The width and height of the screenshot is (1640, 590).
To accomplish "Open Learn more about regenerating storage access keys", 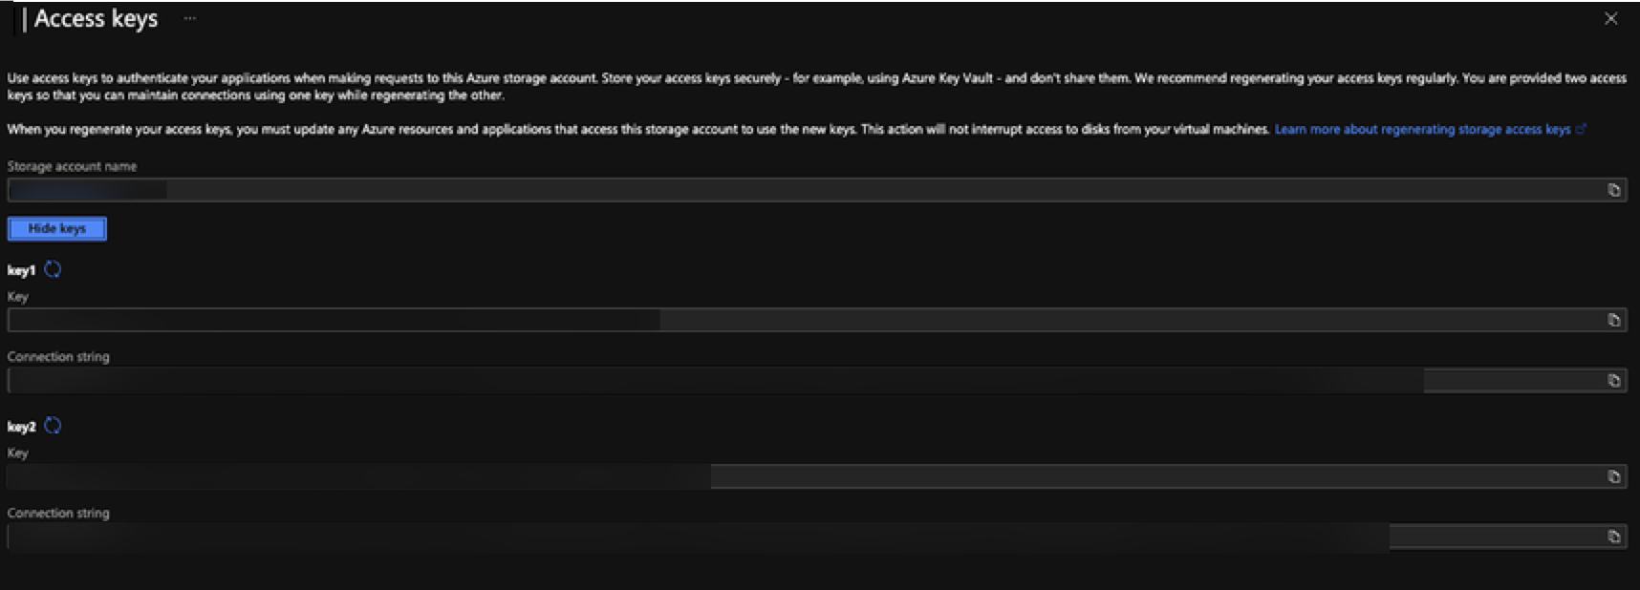I will click(x=1422, y=129).
